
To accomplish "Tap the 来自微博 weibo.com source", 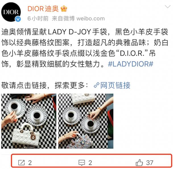I will point(78,18).
